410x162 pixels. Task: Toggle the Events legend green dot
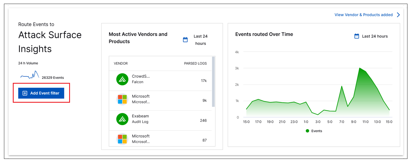click(307, 131)
